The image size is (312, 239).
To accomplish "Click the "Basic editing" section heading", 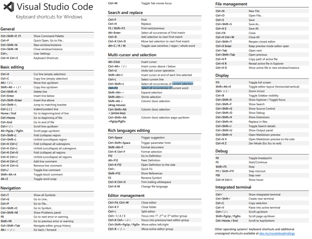I will [x=12, y=67].
